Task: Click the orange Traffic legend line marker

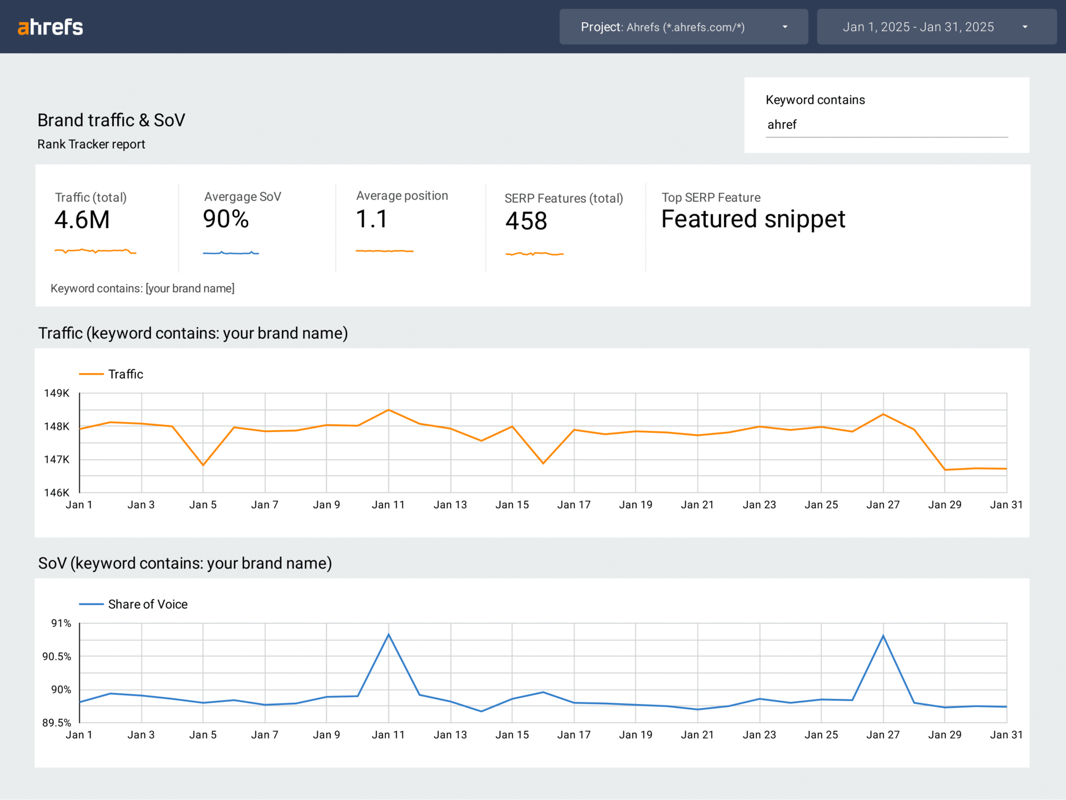Action: pyautogui.click(x=92, y=374)
